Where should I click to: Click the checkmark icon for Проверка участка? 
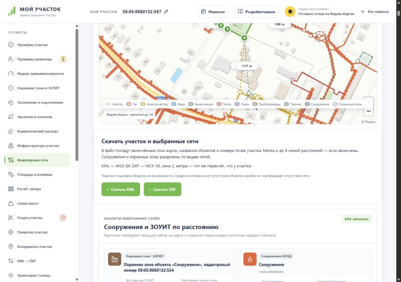click(x=11, y=45)
